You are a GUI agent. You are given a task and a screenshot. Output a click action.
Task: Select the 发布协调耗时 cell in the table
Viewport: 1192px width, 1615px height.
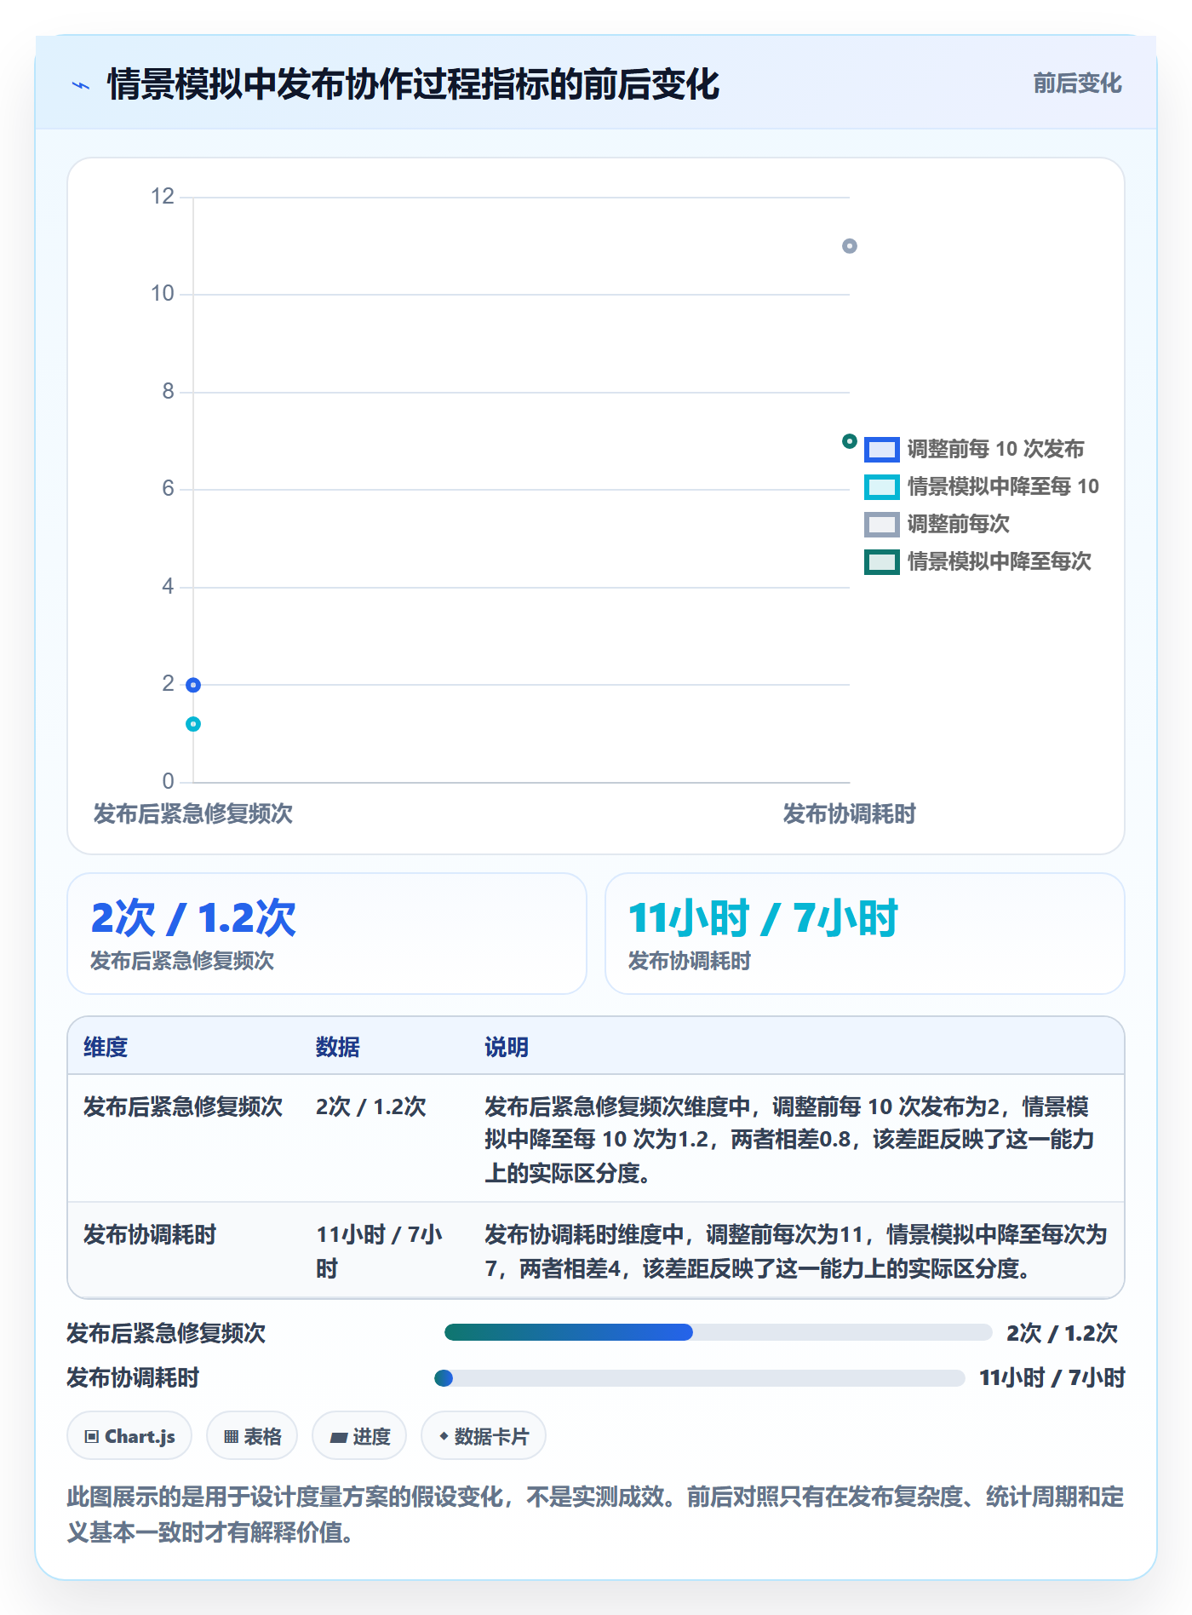coord(150,1234)
